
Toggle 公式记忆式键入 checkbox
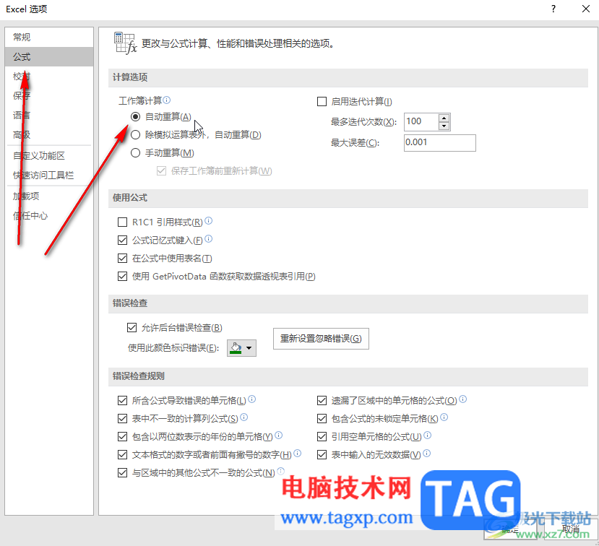122,240
